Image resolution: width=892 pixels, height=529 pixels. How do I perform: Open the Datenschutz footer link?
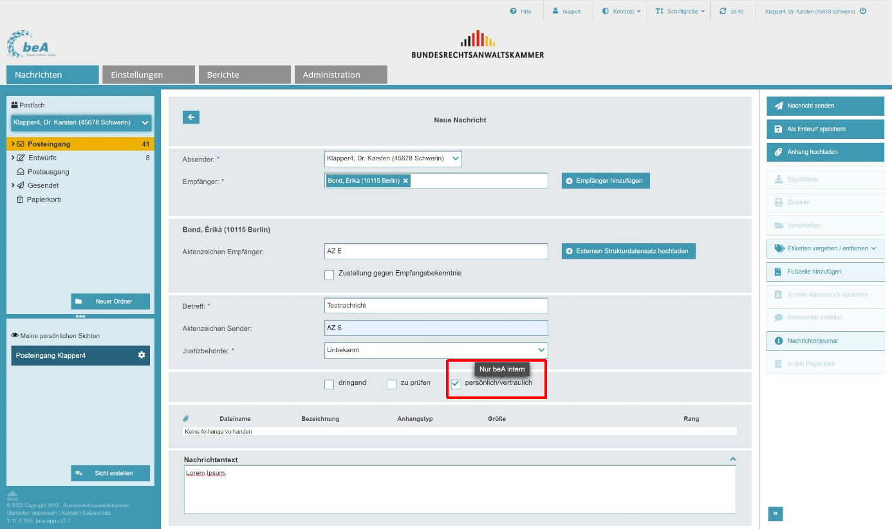click(98, 513)
